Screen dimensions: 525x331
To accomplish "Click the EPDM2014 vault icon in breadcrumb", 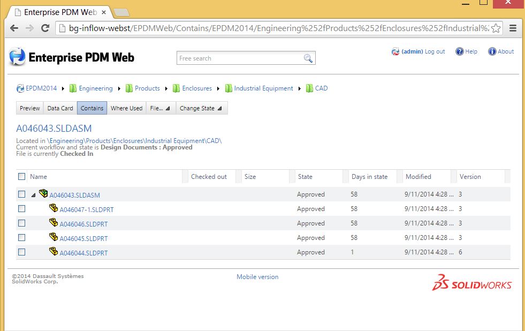I will [20, 88].
